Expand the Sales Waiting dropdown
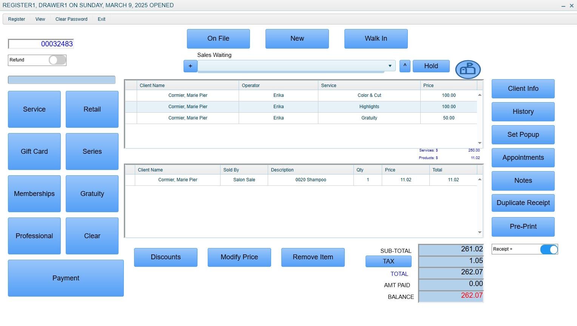Screen dimensions: 577x326 [390, 66]
